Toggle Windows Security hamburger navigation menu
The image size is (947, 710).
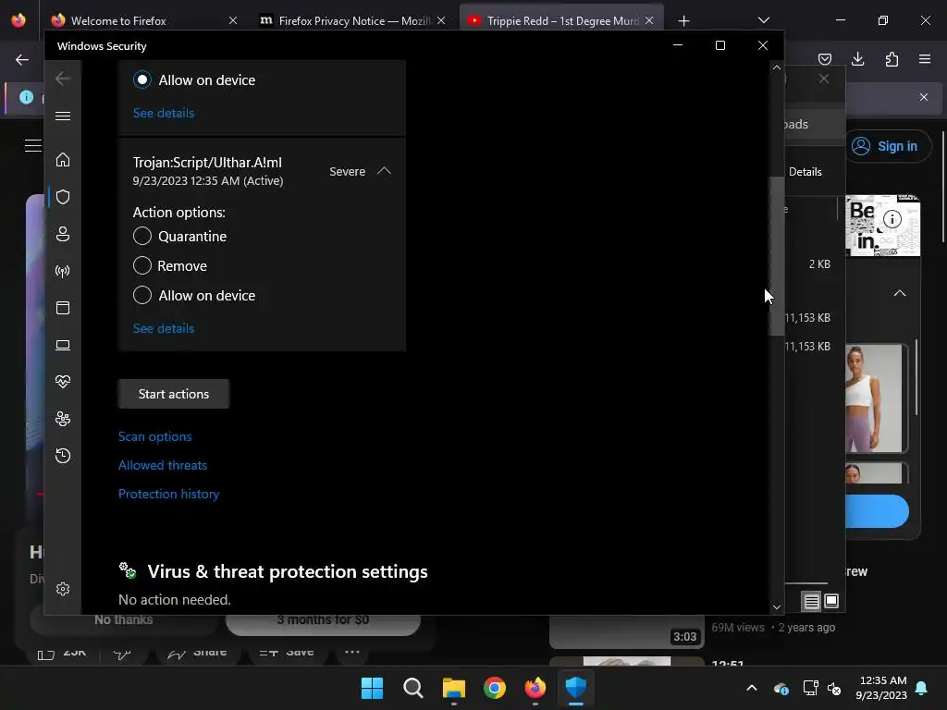[63, 116]
